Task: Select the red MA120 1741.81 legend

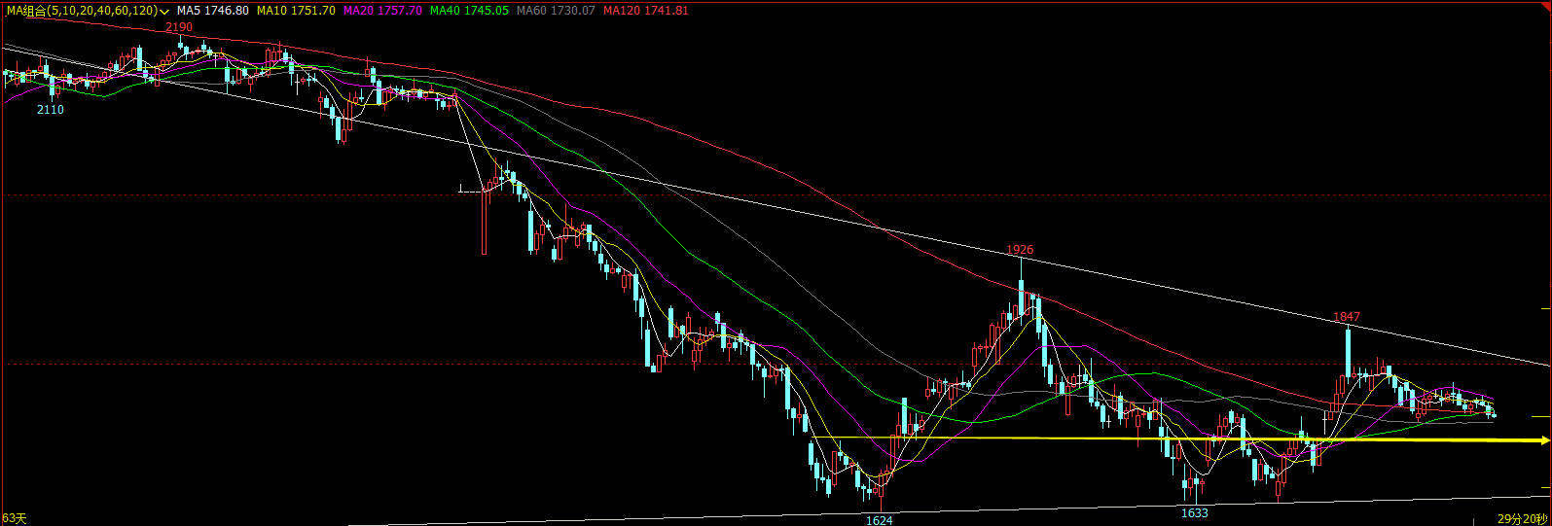Action: coord(645,11)
